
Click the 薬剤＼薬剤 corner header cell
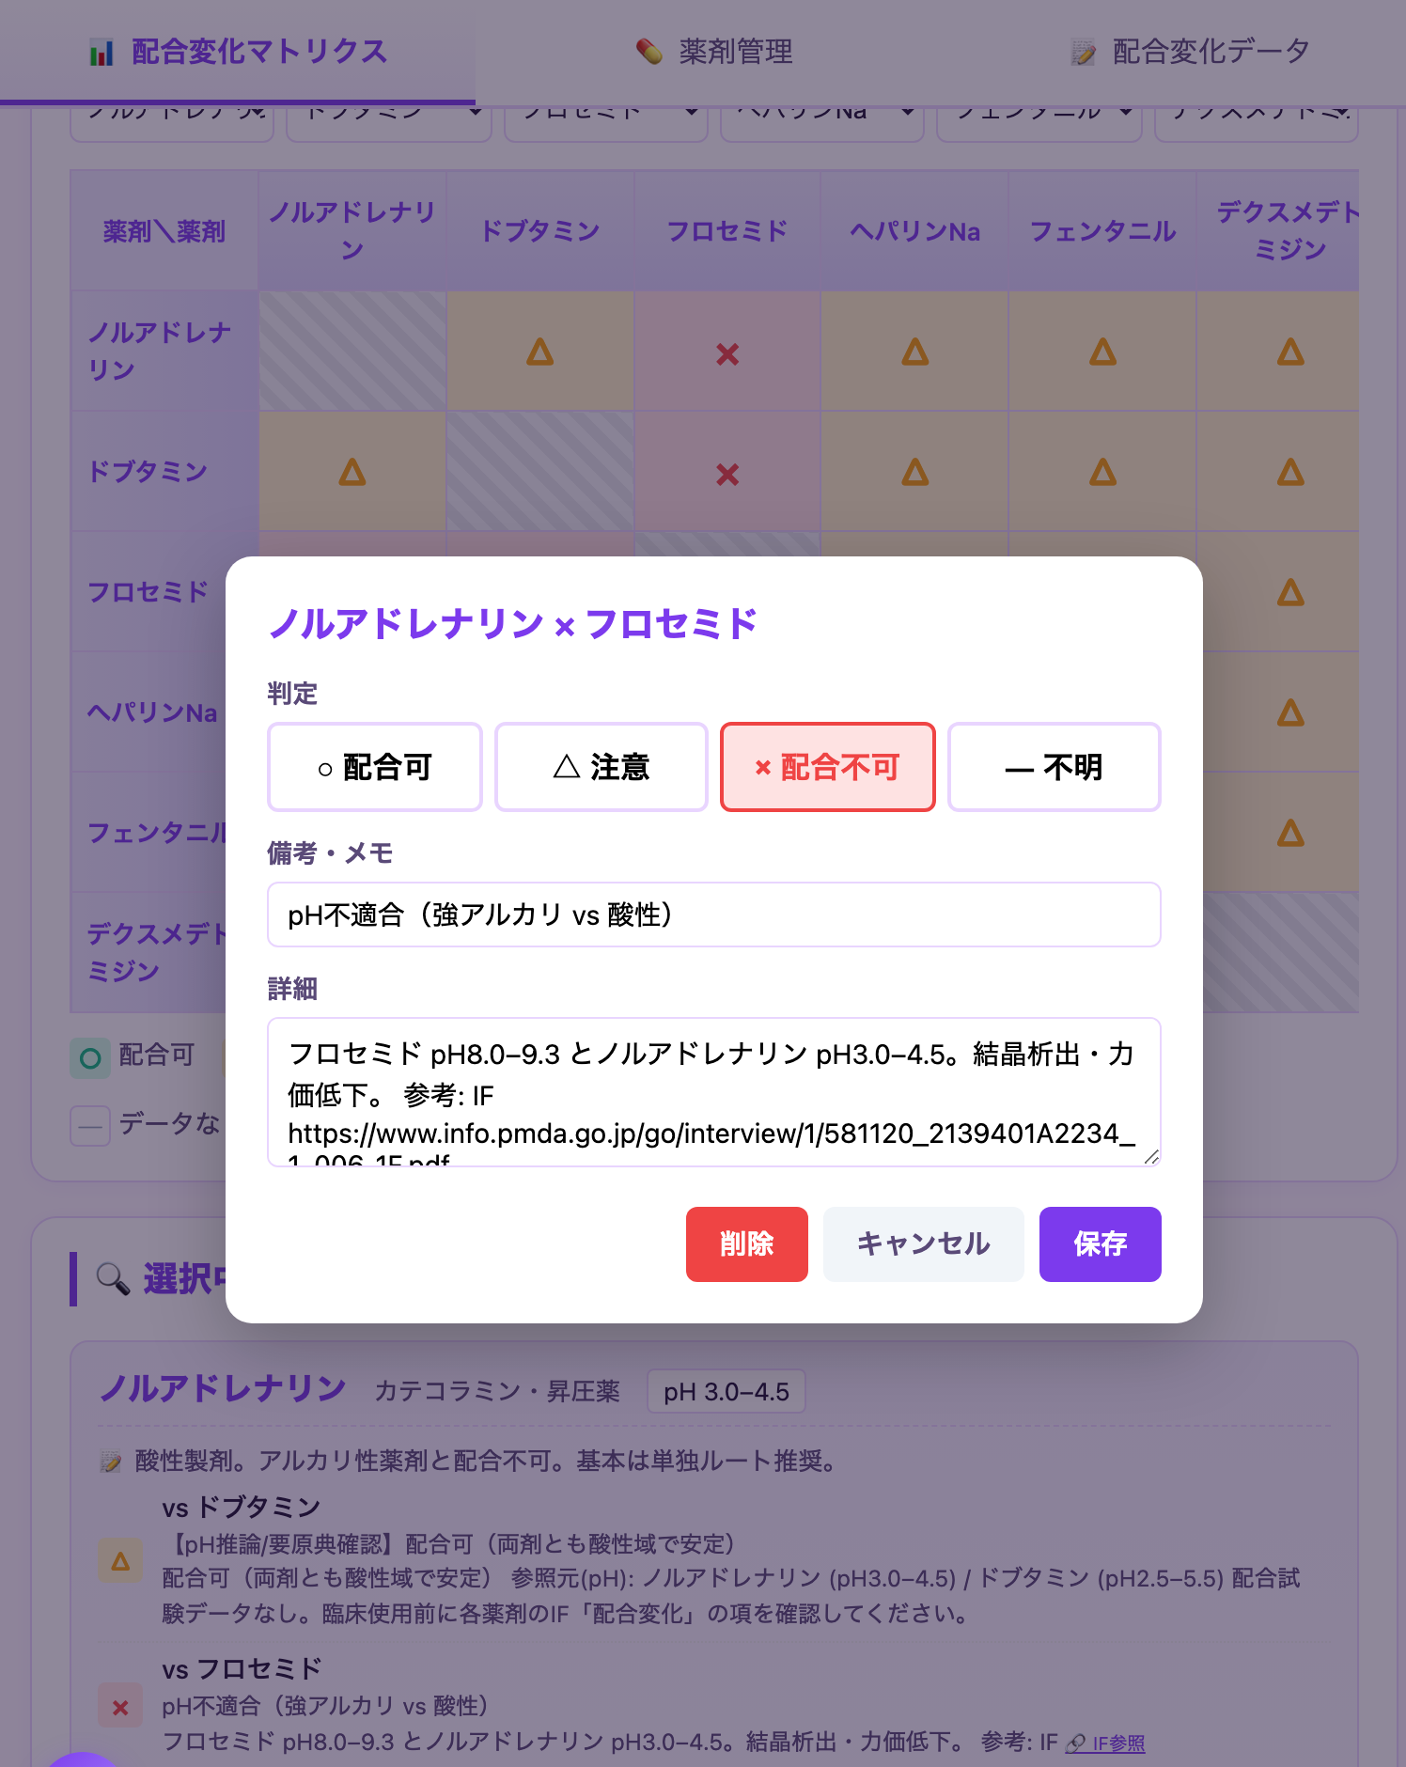164,230
